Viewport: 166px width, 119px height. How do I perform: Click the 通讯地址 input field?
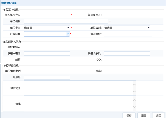tap(128, 34)
